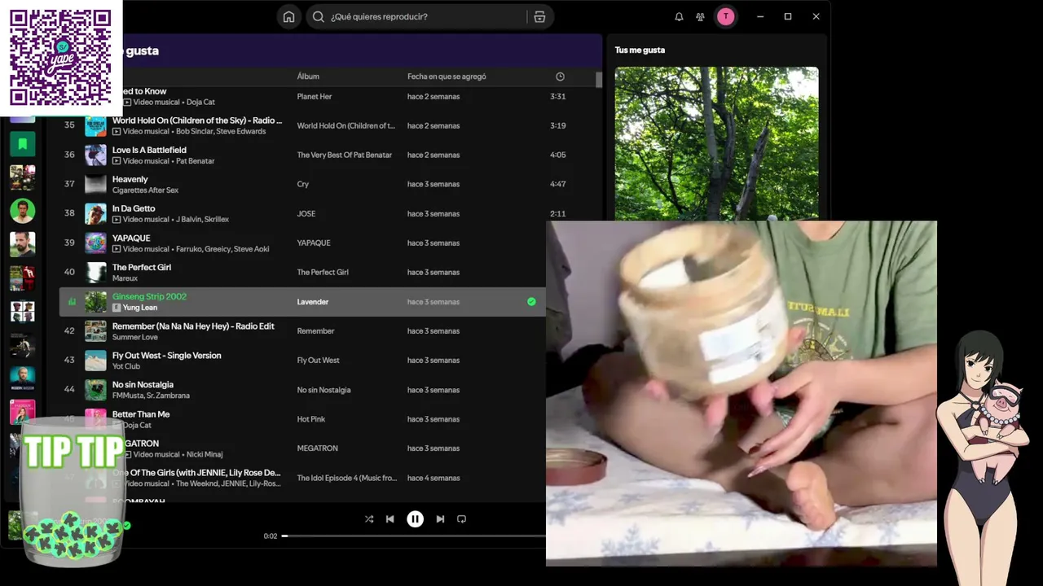Open the green circular artist avatar in sidebar

click(x=22, y=211)
